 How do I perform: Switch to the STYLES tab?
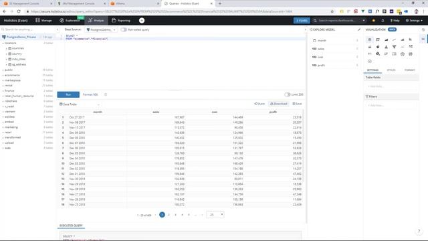[x=391, y=70]
